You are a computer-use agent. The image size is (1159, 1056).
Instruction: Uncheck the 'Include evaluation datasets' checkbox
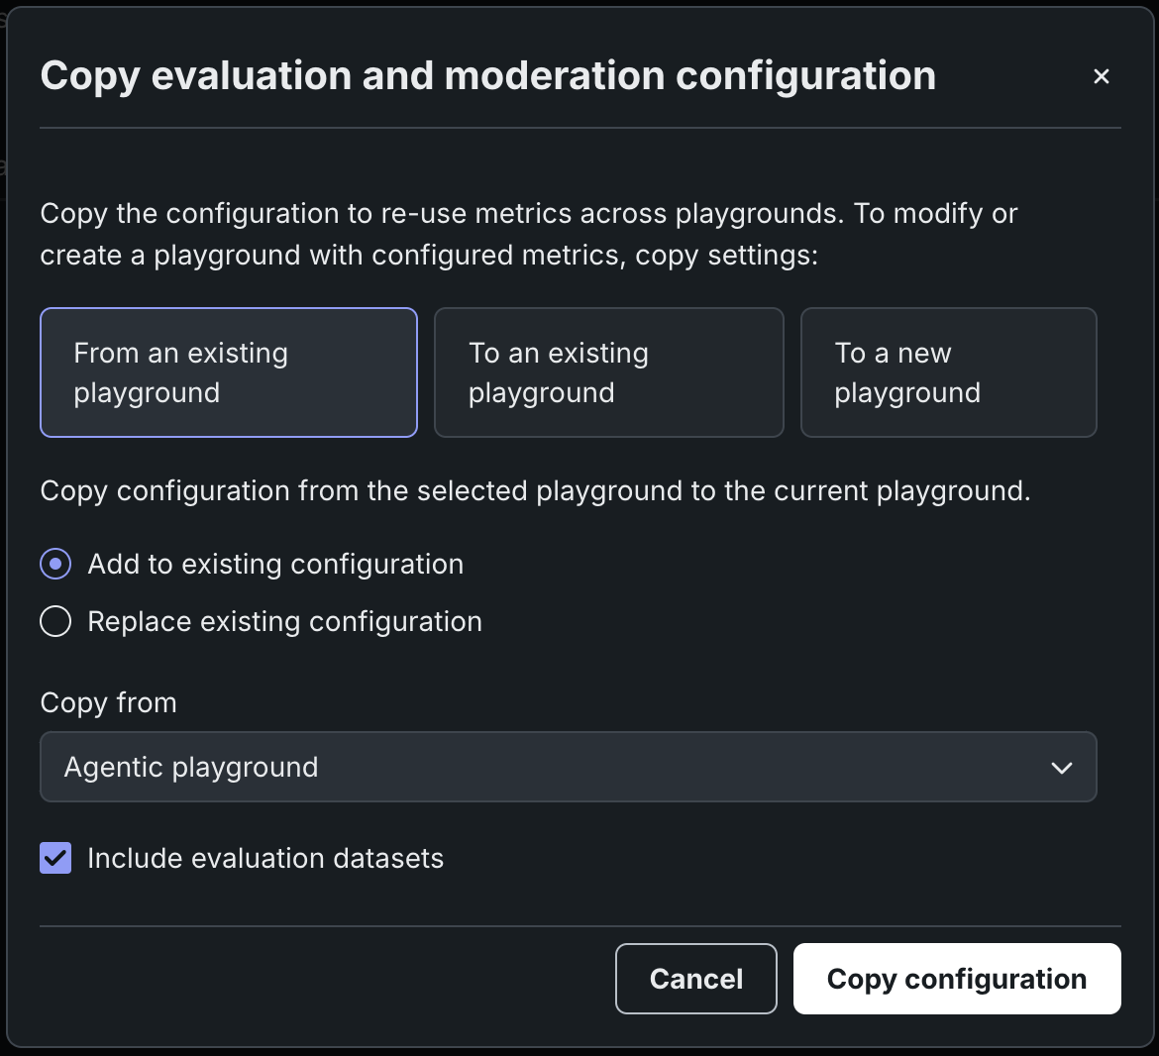click(55, 858)
